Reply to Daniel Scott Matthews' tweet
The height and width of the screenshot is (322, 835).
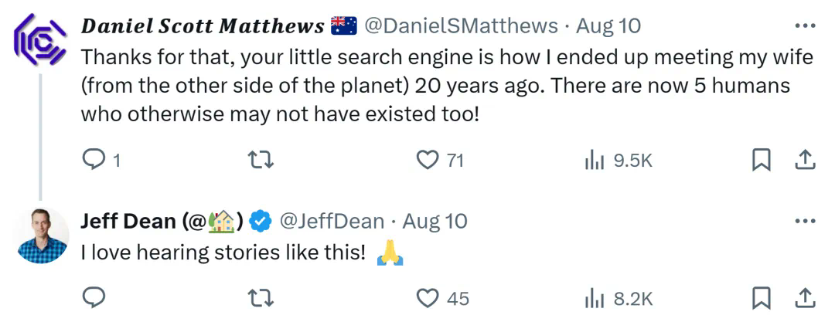[x=93, y=160]
